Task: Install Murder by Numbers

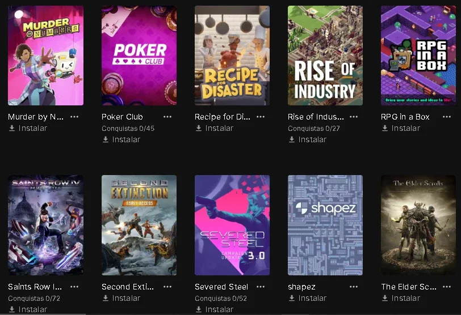Action: point(28,128)
